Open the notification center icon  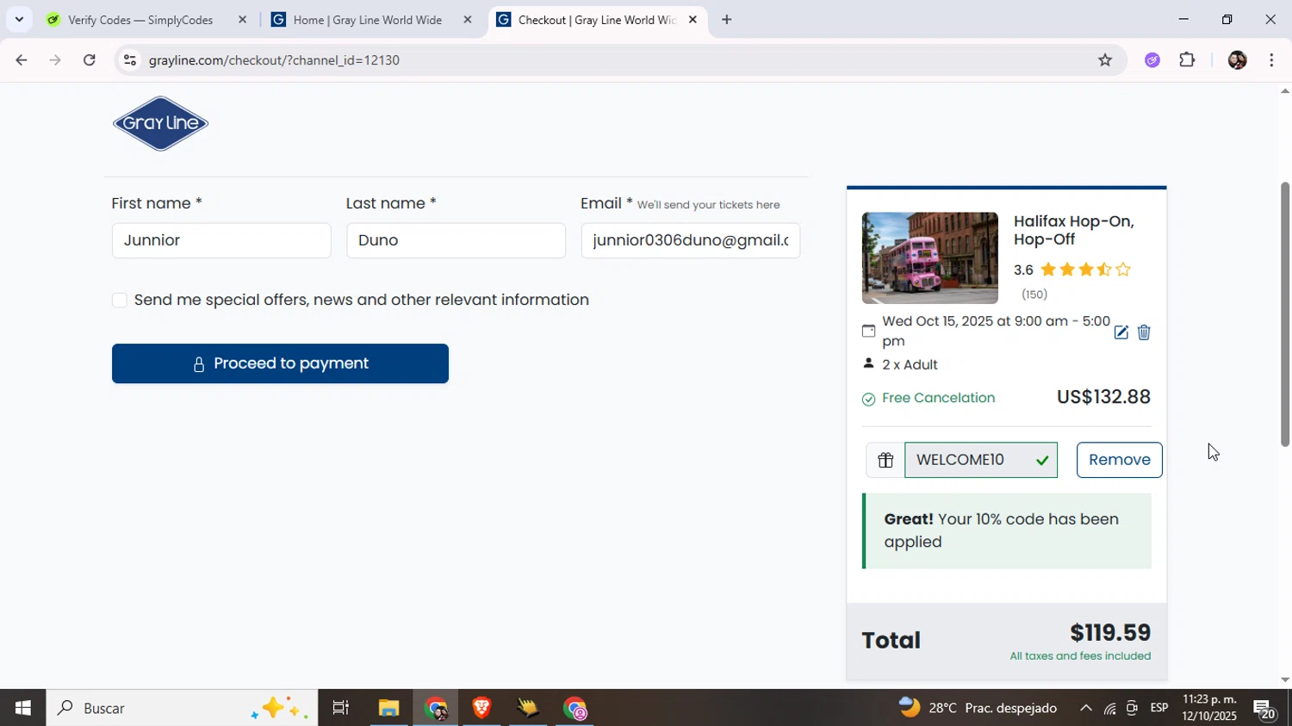coord(1264,708)
